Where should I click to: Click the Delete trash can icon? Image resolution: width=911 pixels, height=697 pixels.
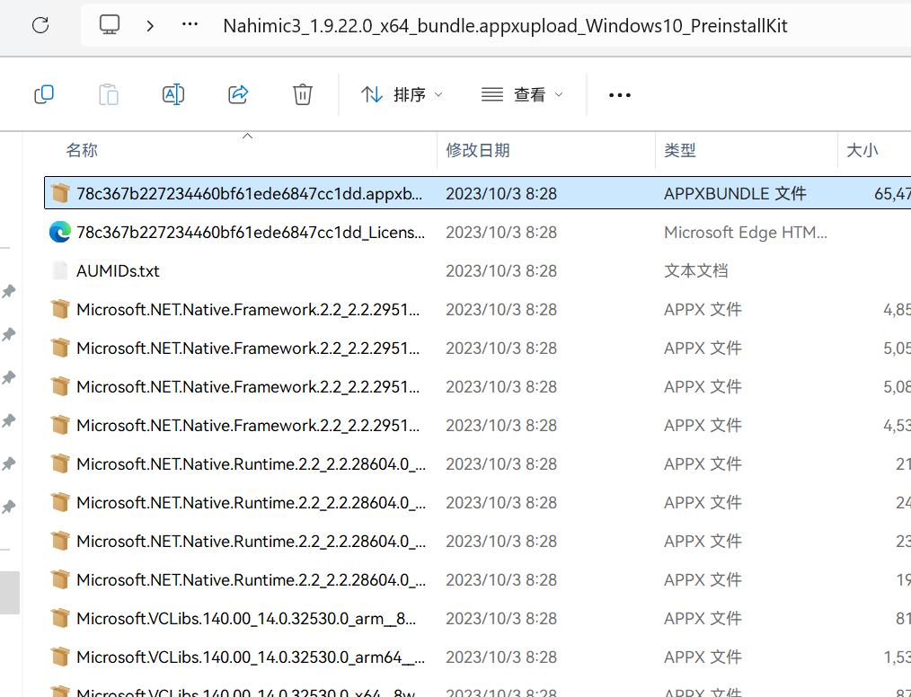(x=303, y=94)
